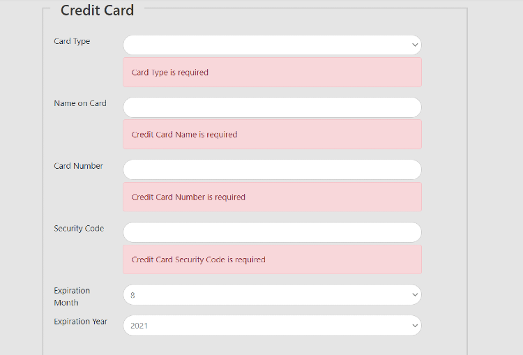Click the "Card Number" label text
The image size is (523, 355).
coord(78,166)
